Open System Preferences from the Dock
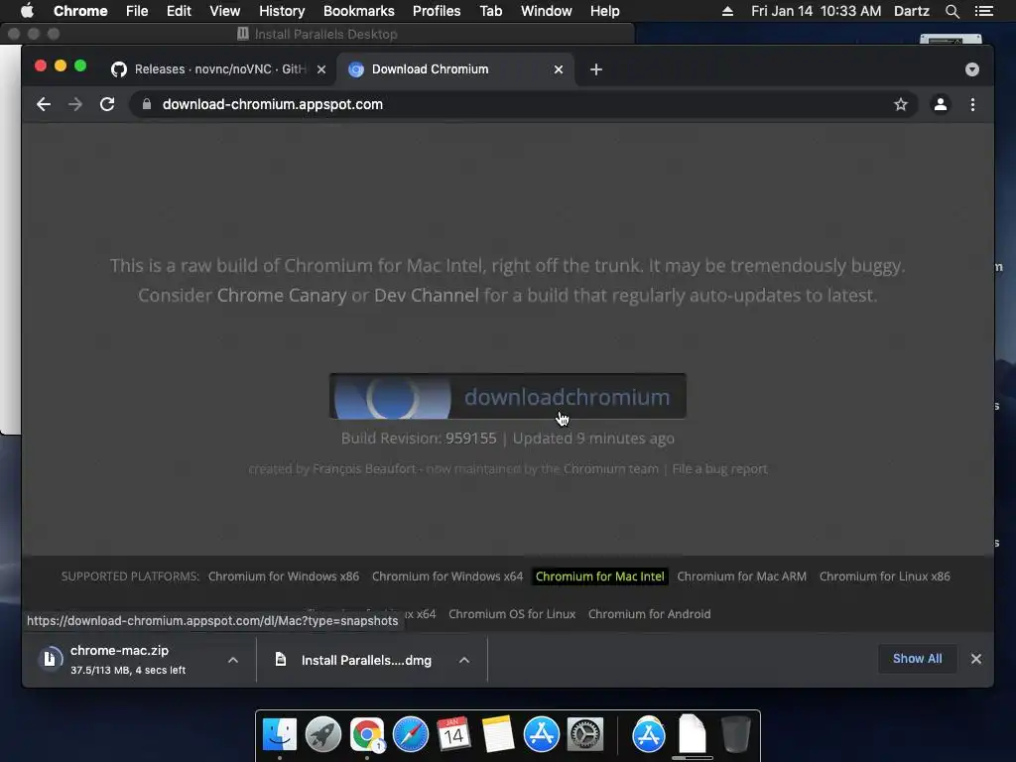The width and height of the screenshot is (1016, 762). pyautogui.click(x=585, y=734)
